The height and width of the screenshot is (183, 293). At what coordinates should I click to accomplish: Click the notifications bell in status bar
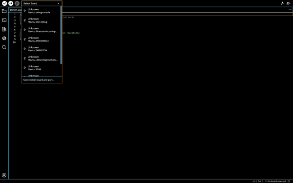click(289, 182)
